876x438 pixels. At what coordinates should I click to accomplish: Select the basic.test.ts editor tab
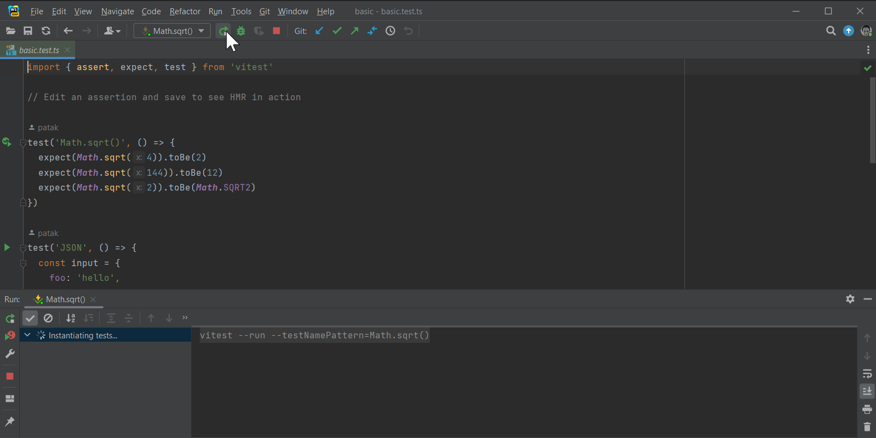click(38, 50)
